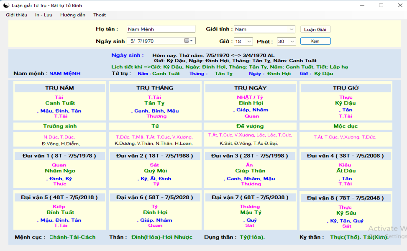Image resolution: width=407 pixels, height=251 pixels.
Task: Open the In - Lưu menu
Action: coord(44,15)
